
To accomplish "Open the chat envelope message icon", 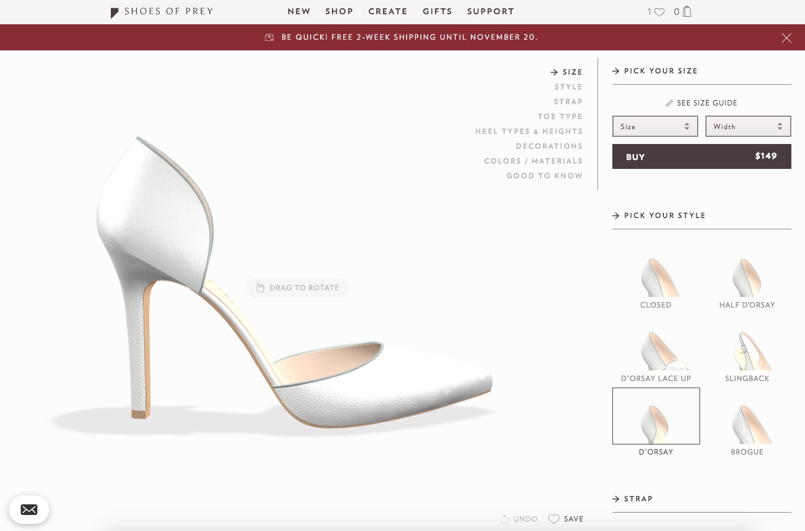I will tap(29, 510).
